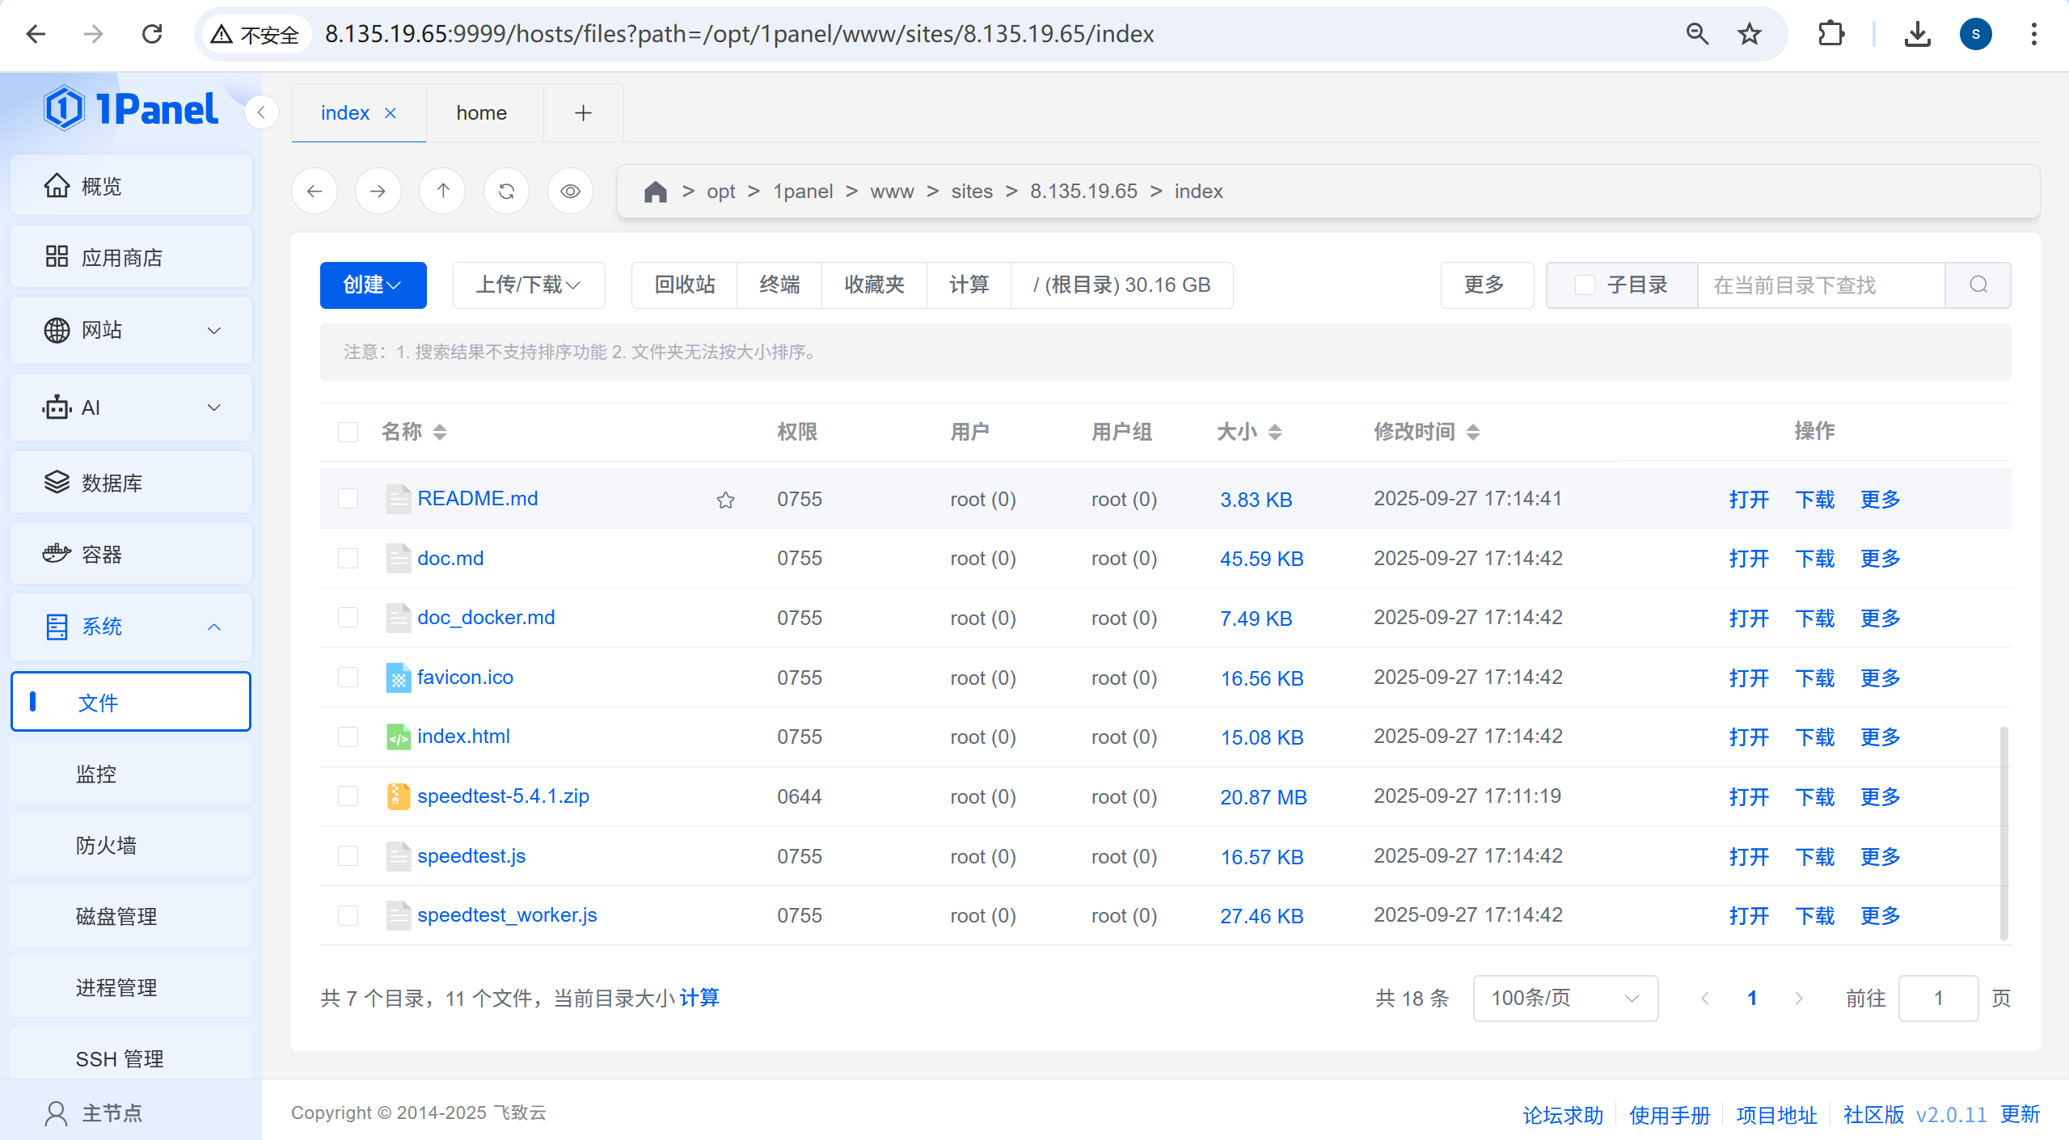Navigate back with file manager left arrow
Screen dimensions: 2069x1140
pyautogui.click(x=315, y=192)
